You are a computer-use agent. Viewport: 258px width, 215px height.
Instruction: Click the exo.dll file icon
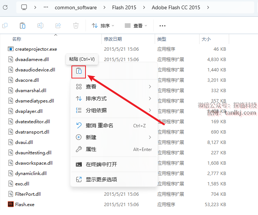pyautogui.click(x=11, y=184)
